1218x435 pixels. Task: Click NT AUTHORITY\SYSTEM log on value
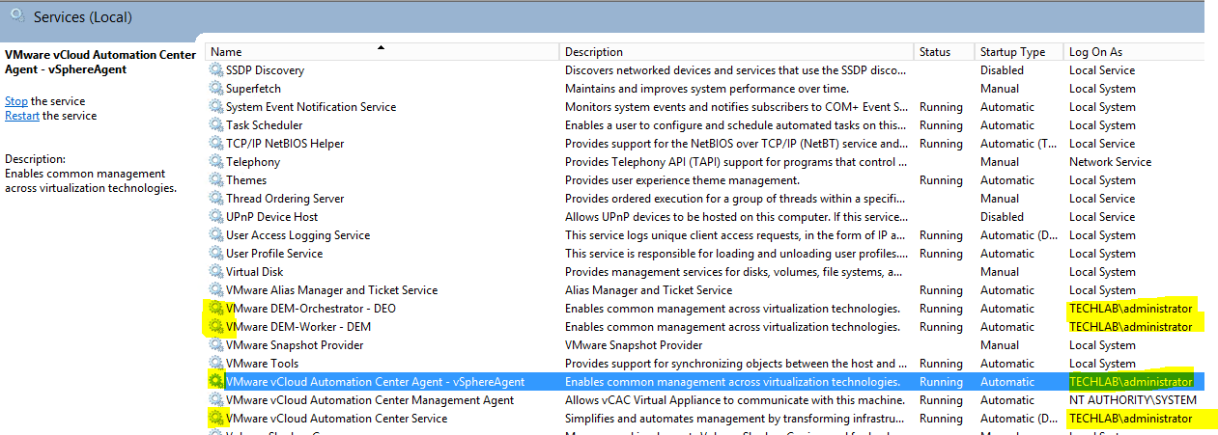coord(1133,400)
